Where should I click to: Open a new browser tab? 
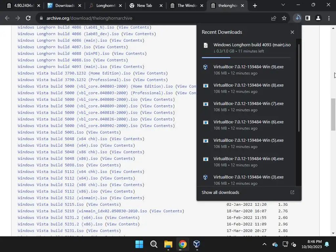[255, 6]
